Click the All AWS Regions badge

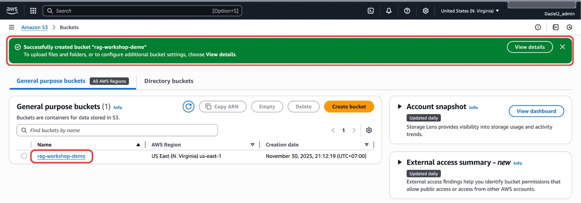(x=109, y=81)
